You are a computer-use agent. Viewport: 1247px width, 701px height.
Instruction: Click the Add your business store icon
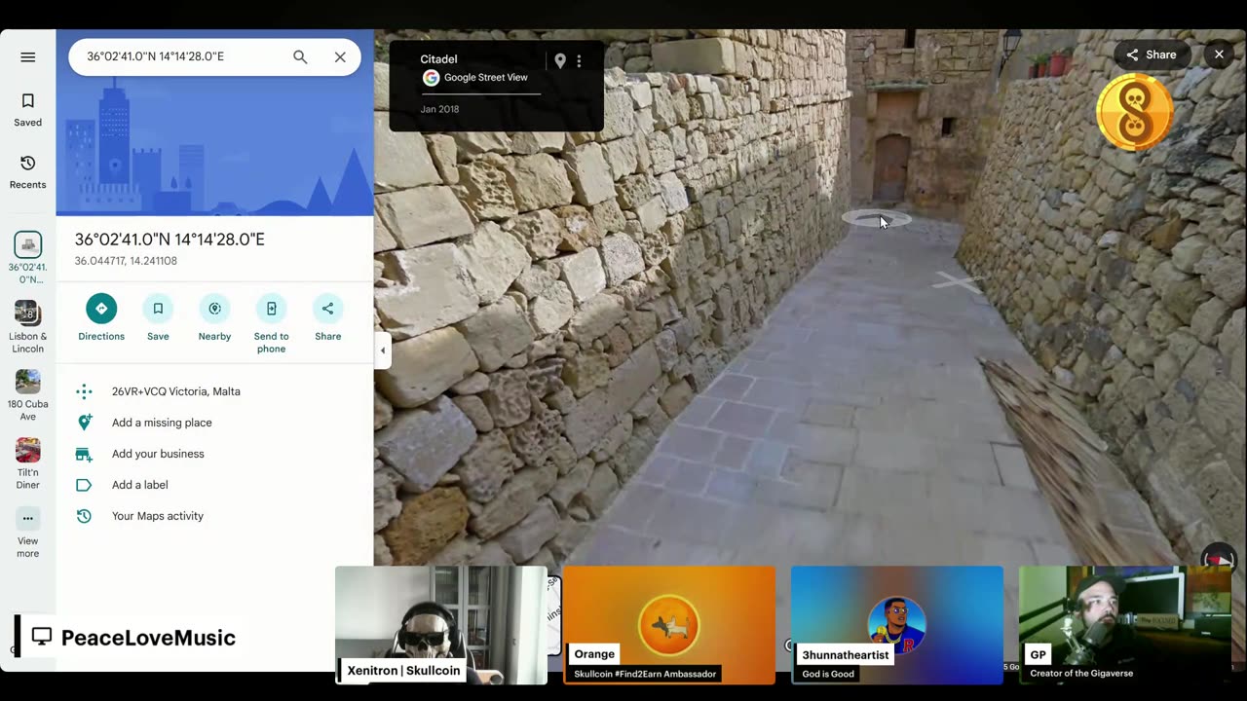click(84, 454)
